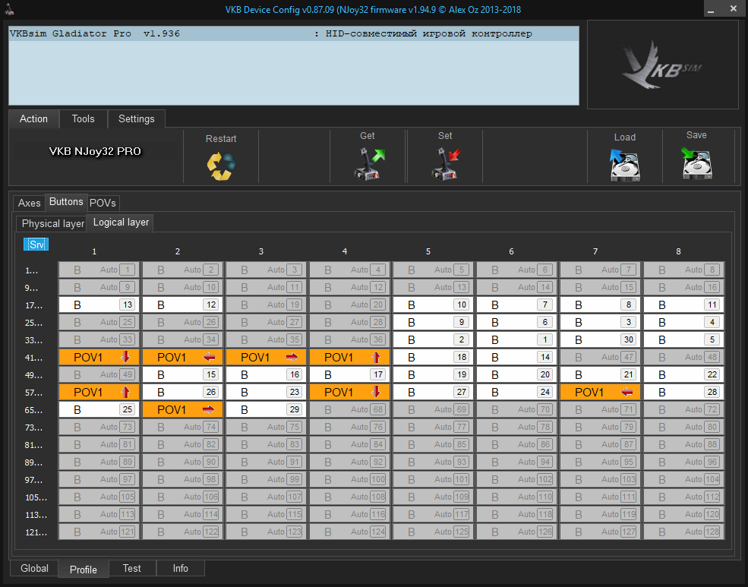Close the VKB Device Config window
Viewport: 748px width, 587px height.
tap(734, 9)
